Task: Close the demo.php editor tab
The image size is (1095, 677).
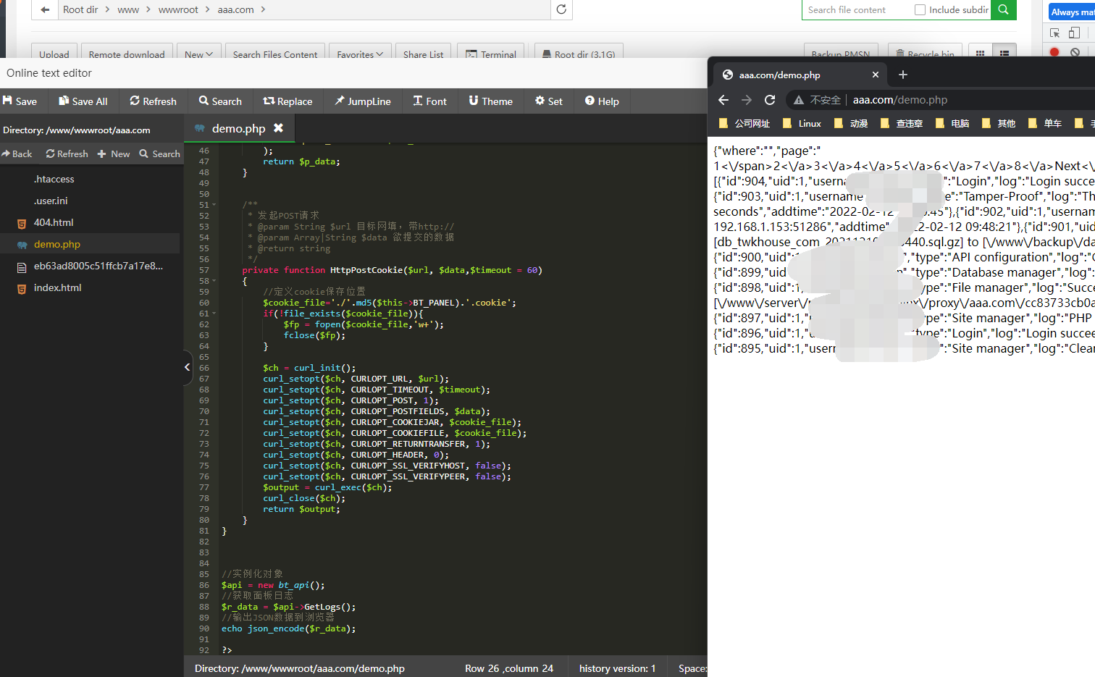Action: click(278, 128)
